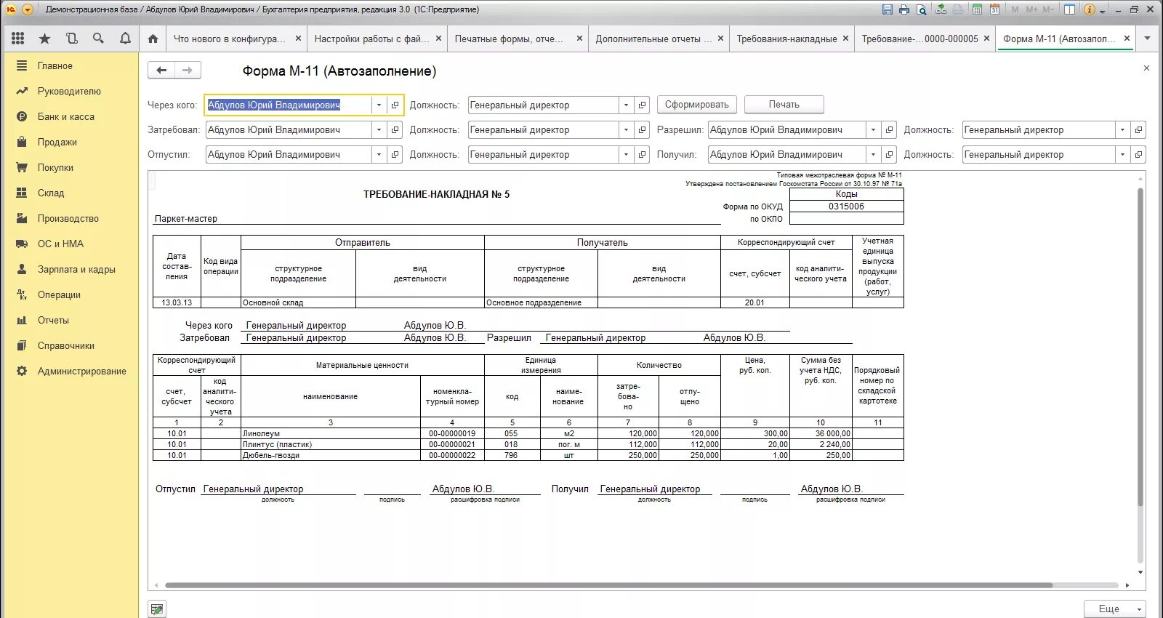Click the forward arrow navigation button
The height and width of the screenshot is (618, 1163).
tap(188, 71)
